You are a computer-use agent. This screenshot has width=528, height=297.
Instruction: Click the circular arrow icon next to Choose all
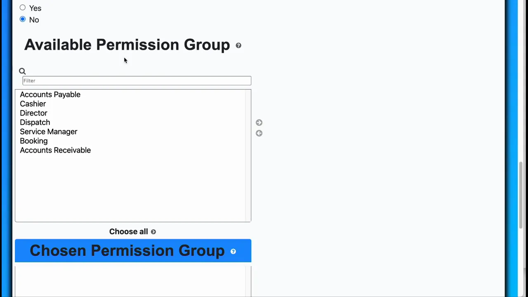(153, 231)
